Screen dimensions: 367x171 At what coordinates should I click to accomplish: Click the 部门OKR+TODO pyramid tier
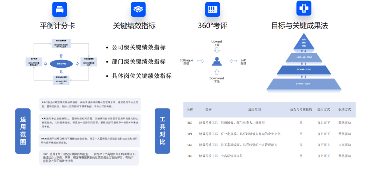[x=304, y=70]
